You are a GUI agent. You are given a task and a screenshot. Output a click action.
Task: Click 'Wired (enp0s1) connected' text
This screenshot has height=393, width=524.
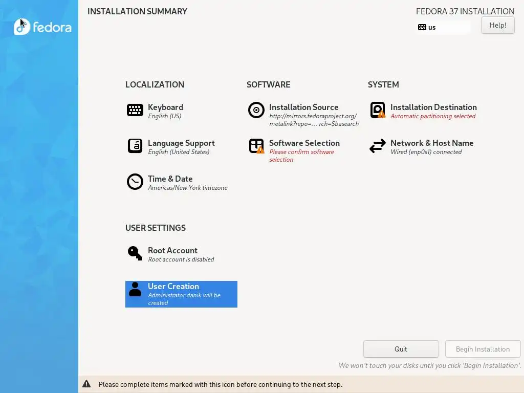[426, 152]
